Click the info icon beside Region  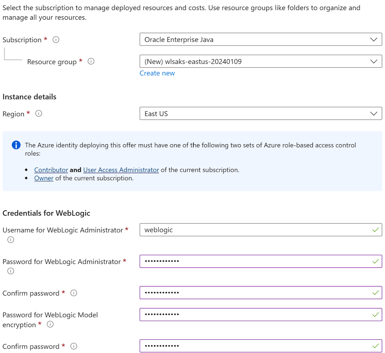(38, 113)
